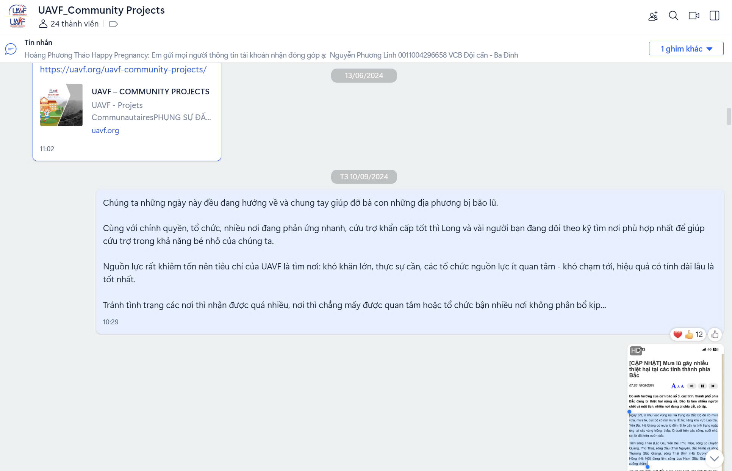Open the heart and like reactions count
732x471 pixels.
tap(688, 334)
